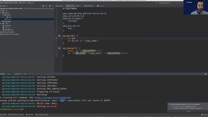This screenshot has height=117, width=208.
Task: Click plan.sh in the breadcrumb navigation bar
Action: pyautogui.click(x=31, y=3)
